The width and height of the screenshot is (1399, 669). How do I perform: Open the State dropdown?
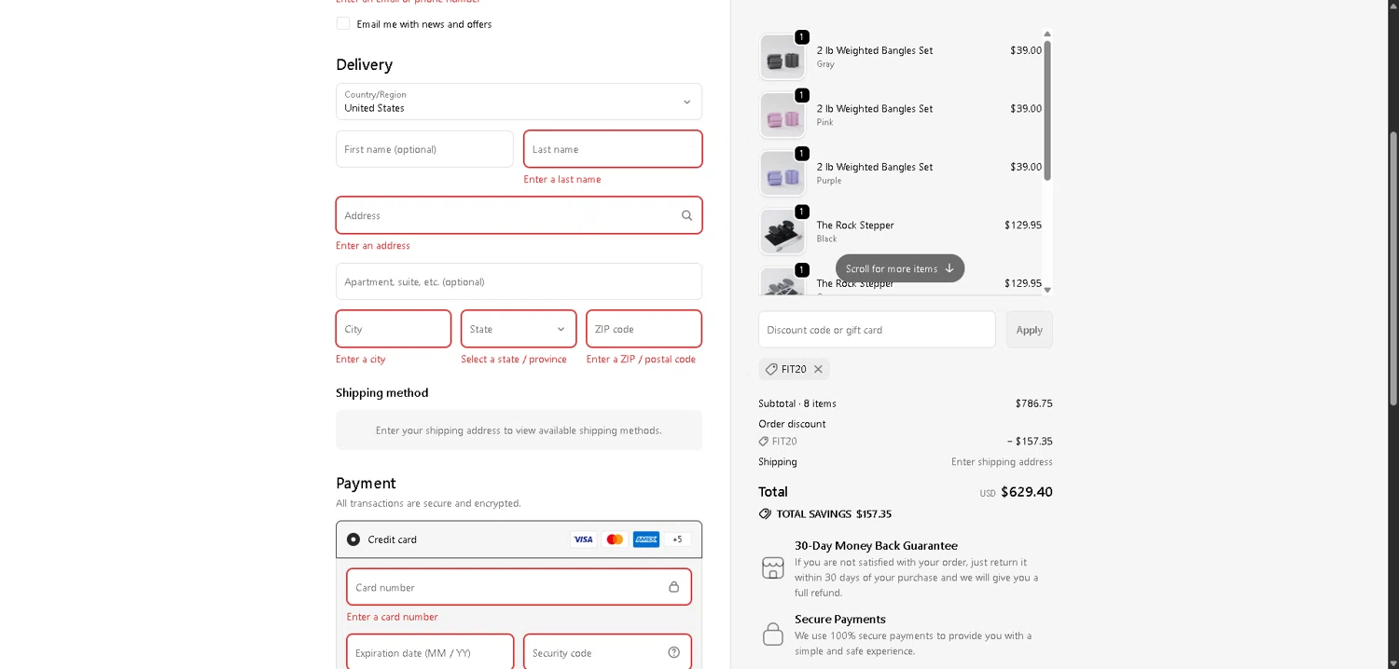pos(519,329)
